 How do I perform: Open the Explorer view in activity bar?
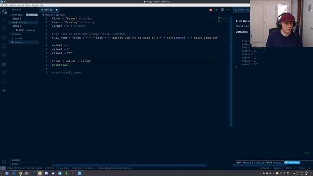coord(4,11)
